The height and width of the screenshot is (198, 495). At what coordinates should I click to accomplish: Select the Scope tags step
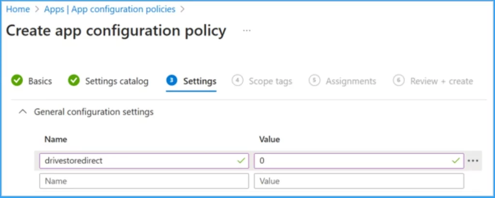[262, 81]
